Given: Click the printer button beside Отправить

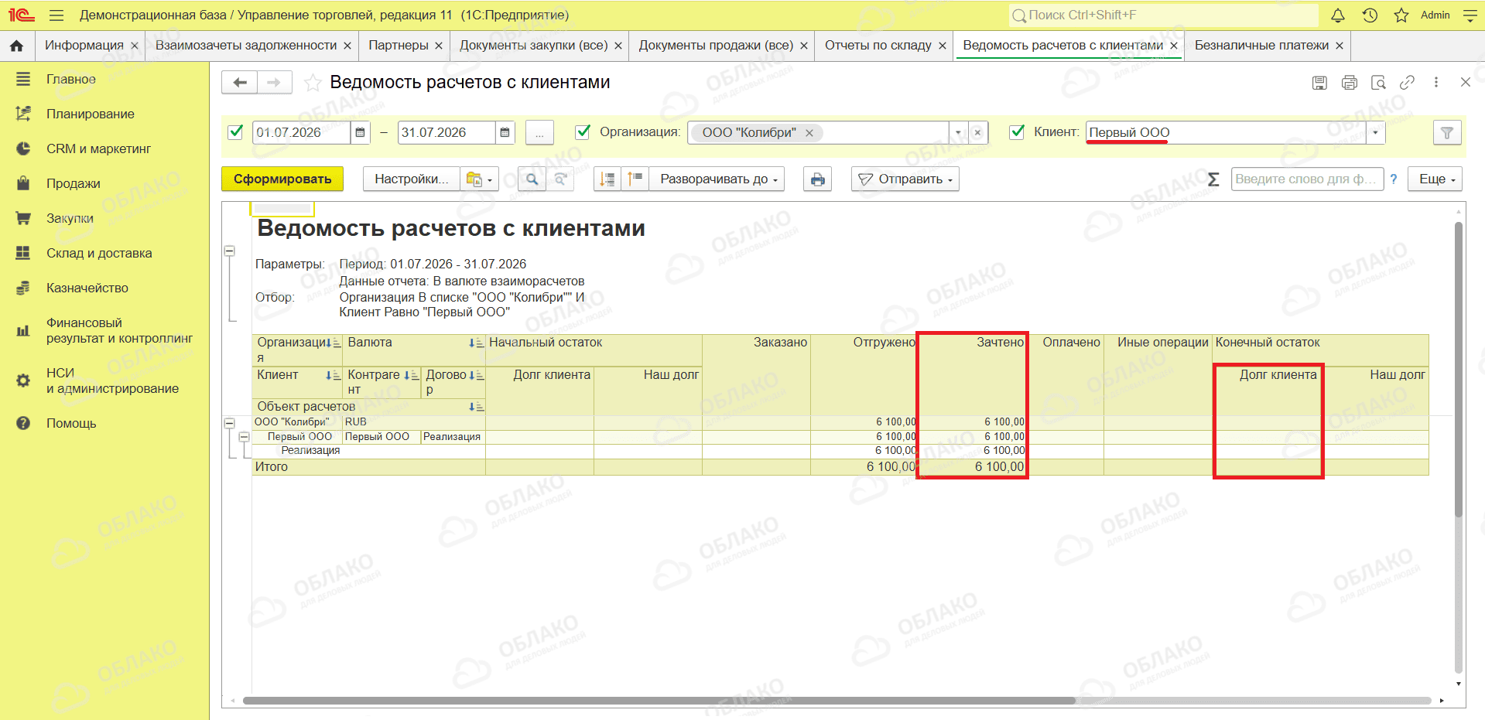Looking at the screenshot, I should point(818,179).
